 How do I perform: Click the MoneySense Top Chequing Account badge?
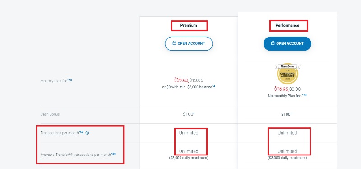tap(287, 74)
